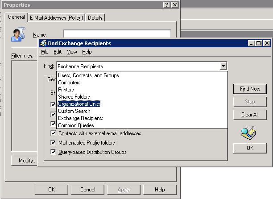Switch to the Details tab
Image resolution: width=273 pixels, height=199 pixels.
(95, 18)
